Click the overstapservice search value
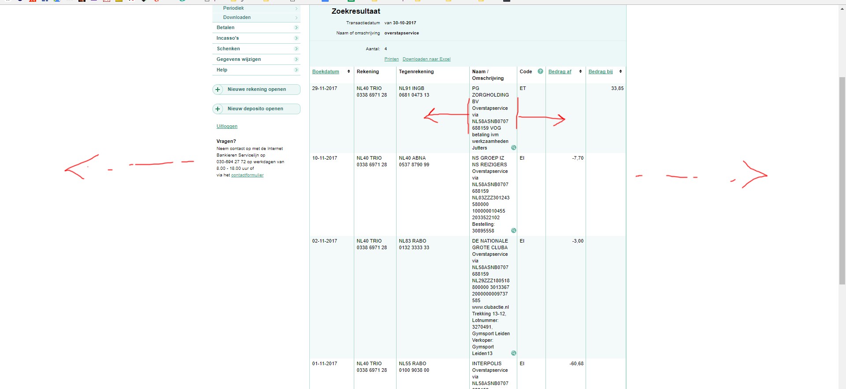Image resolution: width=846 pixels, height=389 pixels. click(x=401, y=33)
